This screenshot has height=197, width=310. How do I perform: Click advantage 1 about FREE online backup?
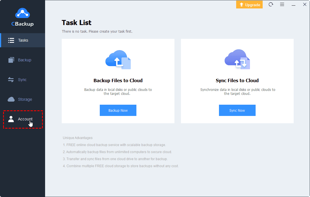pyautogui.click(x=114, y=145)
